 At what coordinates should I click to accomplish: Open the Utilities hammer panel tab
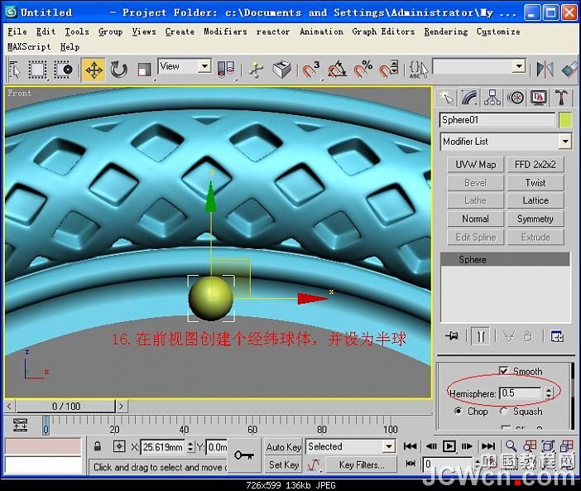click(561, 98)
